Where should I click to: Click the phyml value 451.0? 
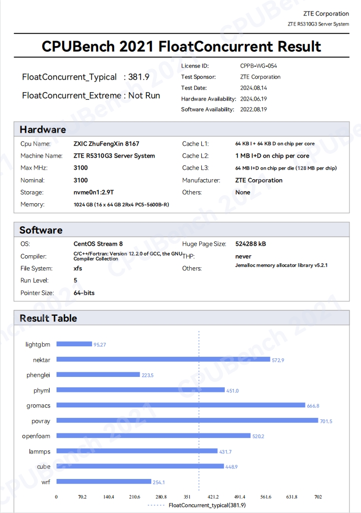pos(232,391)
